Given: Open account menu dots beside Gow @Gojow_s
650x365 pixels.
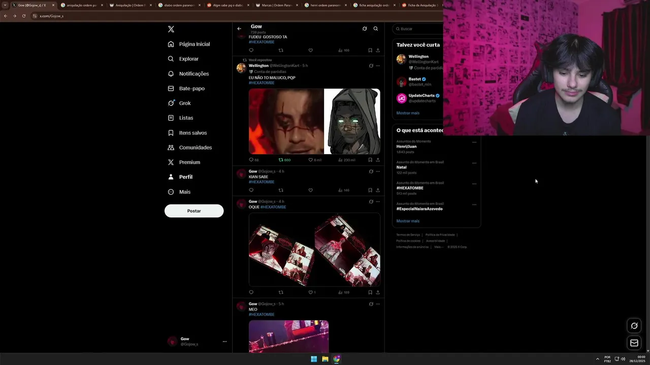Looking at the screenshot, I should point(224,342).
